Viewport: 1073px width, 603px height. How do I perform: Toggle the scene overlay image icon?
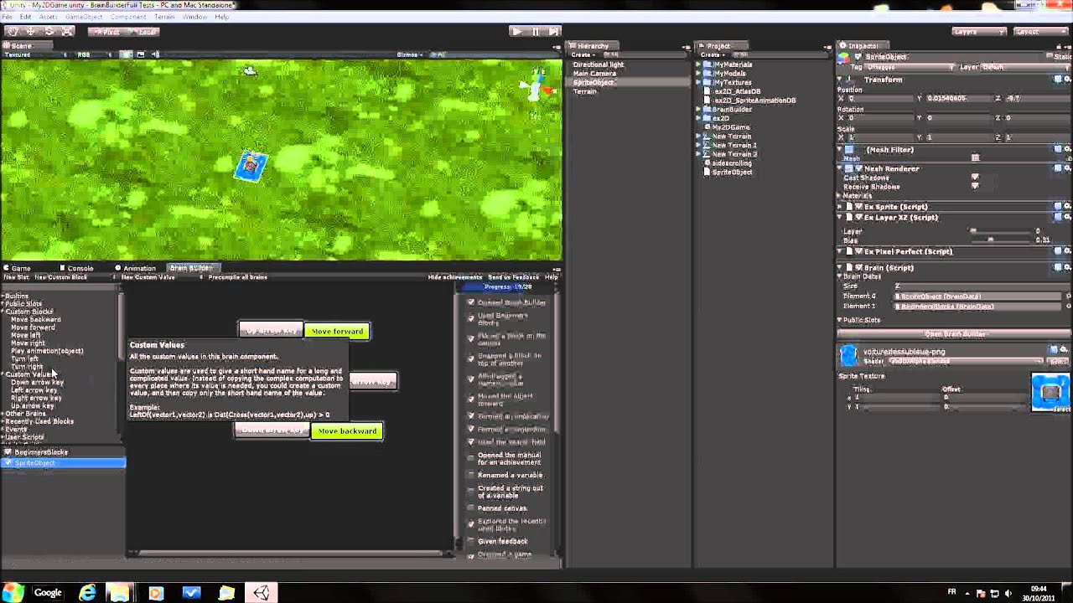[x=140, y=54]
